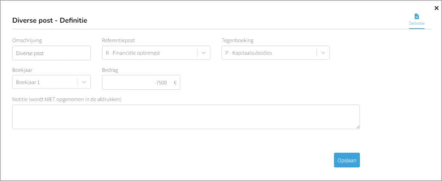Open the Boekjaar 1 selection box
The image size is (442, 181).
pyautogui.click(x=51, y=82)
